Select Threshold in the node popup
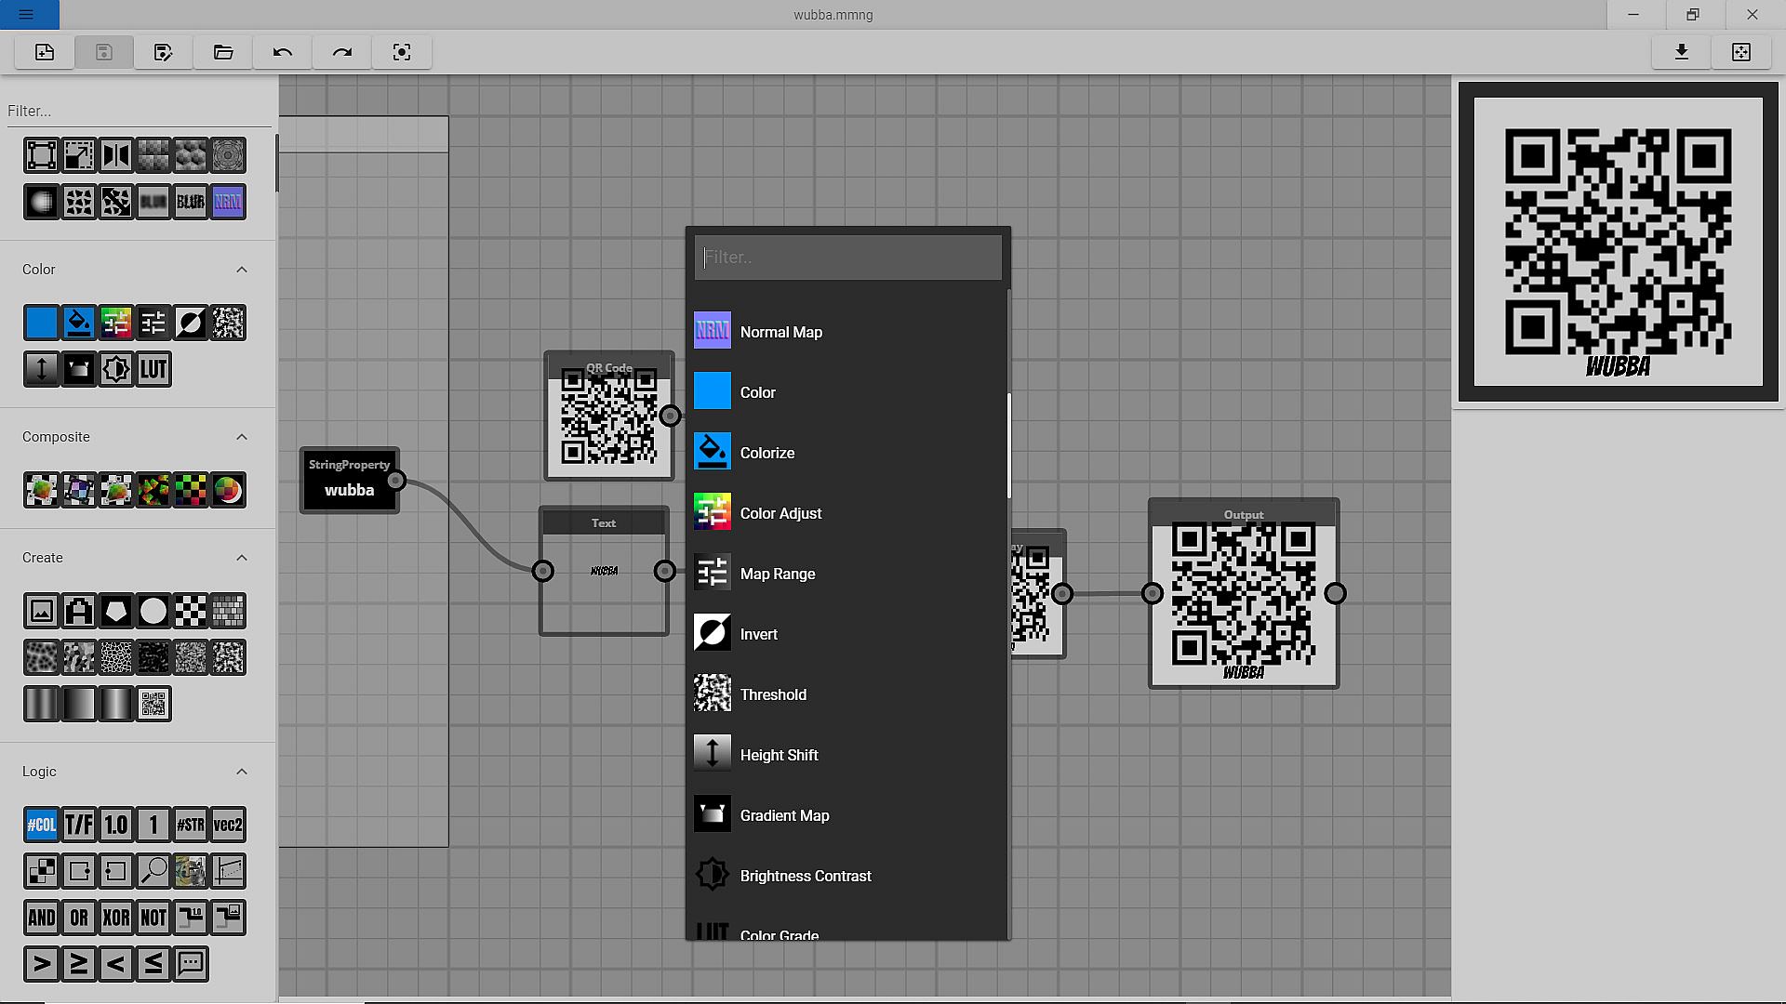Viewport: 1786px width, 1004px height. 773,694
